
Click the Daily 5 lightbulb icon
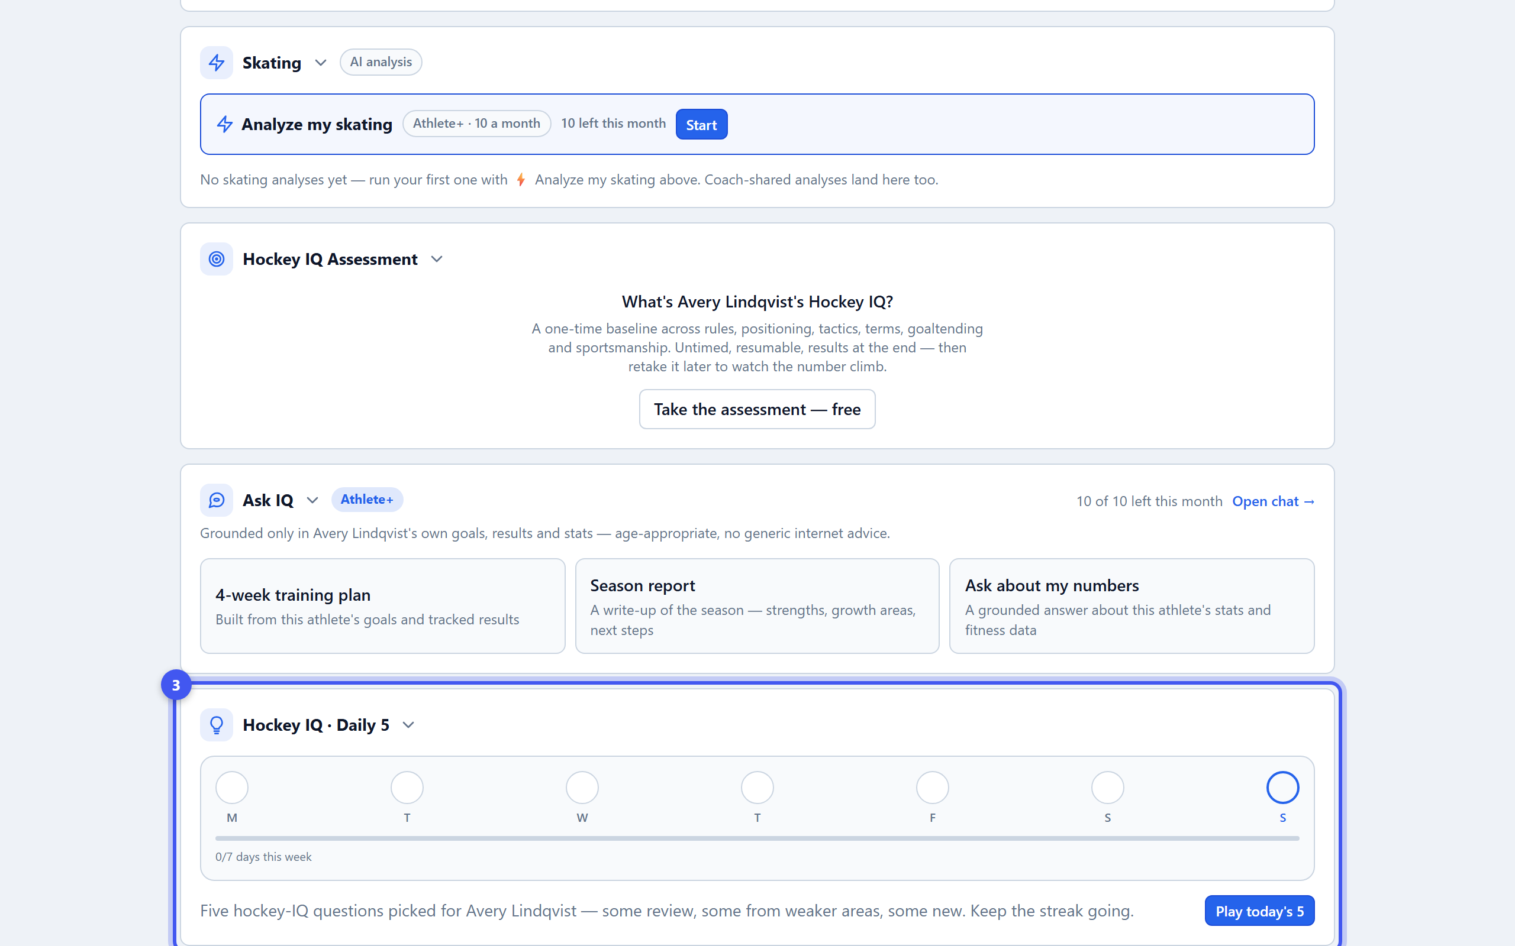[217, 724]
